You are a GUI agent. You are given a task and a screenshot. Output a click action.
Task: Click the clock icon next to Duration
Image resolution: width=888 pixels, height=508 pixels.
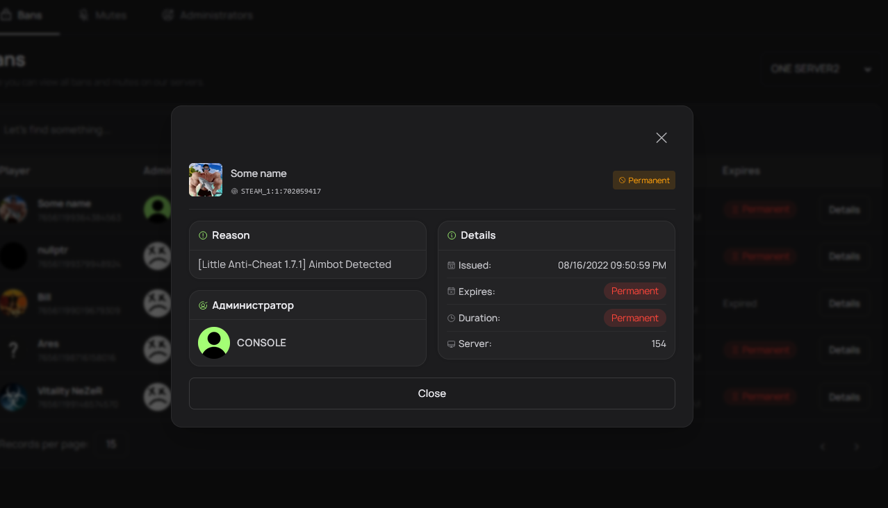[451, 318]
